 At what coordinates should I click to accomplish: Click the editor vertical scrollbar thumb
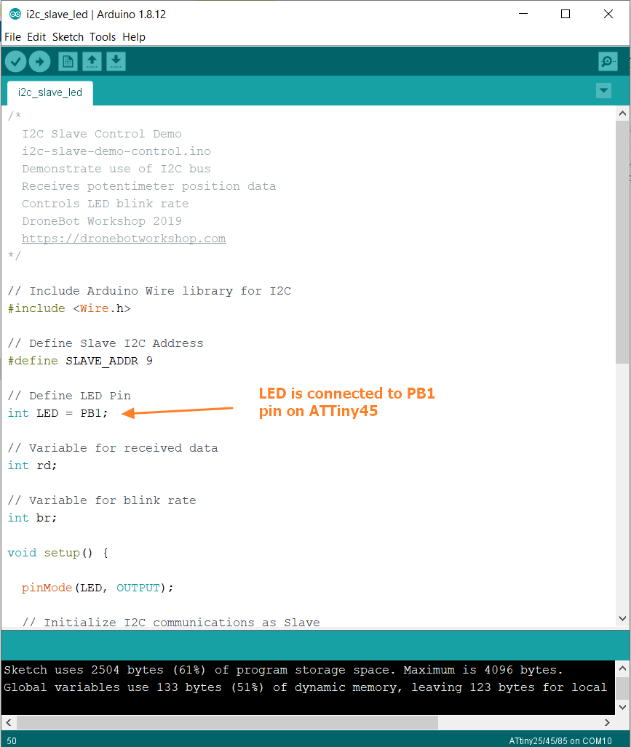(x=622, y=242)
